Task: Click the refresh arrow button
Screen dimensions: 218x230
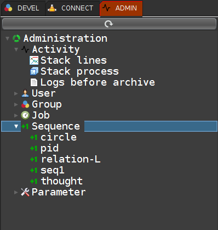Action: (x=109, y=24)
